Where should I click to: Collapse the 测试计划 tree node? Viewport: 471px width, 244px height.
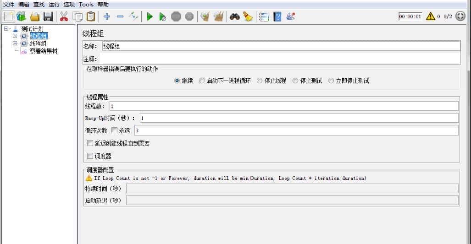pos(6,29)
